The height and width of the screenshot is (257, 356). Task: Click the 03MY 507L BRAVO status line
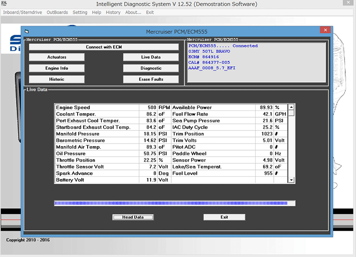[209, 51]
